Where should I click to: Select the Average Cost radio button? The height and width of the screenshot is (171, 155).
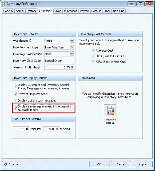coord(93,51)
